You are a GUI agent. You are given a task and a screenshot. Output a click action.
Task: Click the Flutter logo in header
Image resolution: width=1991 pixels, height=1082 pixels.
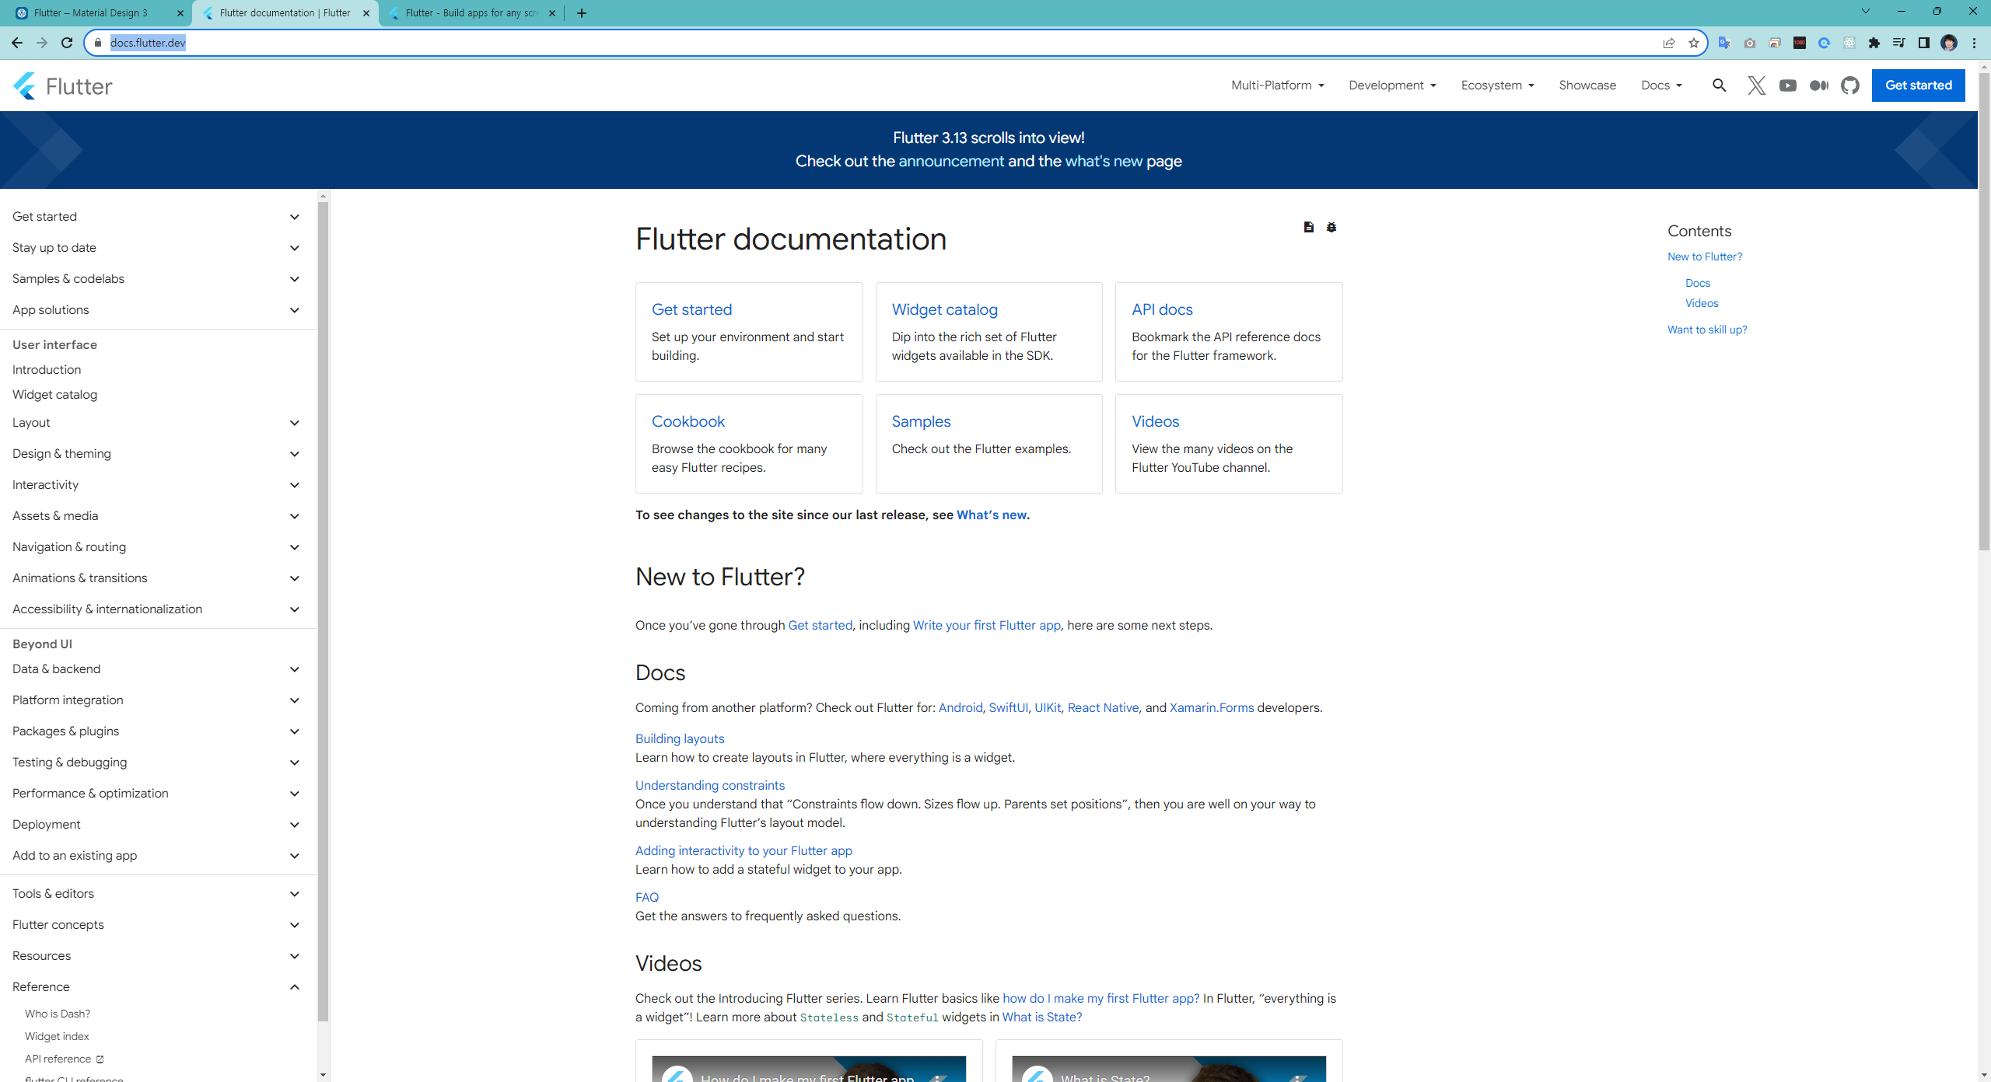pyautogui.click(x=62, y=86)
